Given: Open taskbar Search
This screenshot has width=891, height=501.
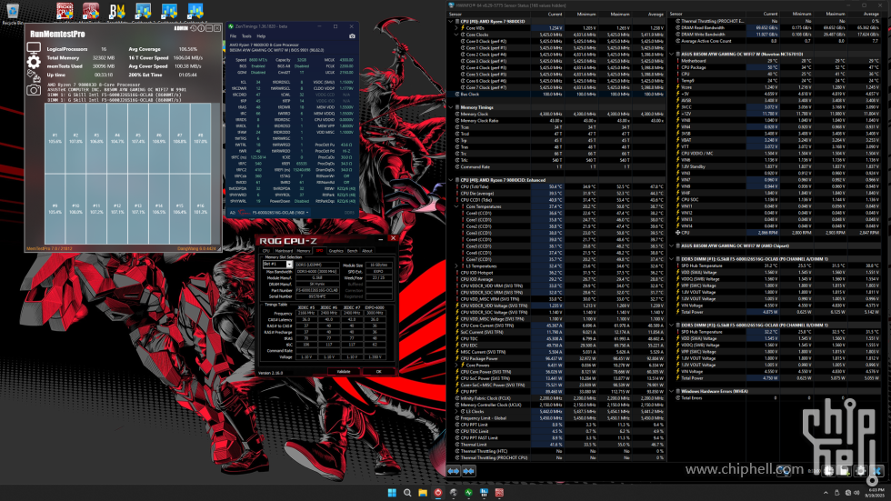Looking at the screenshot, I should coord(407,493).
